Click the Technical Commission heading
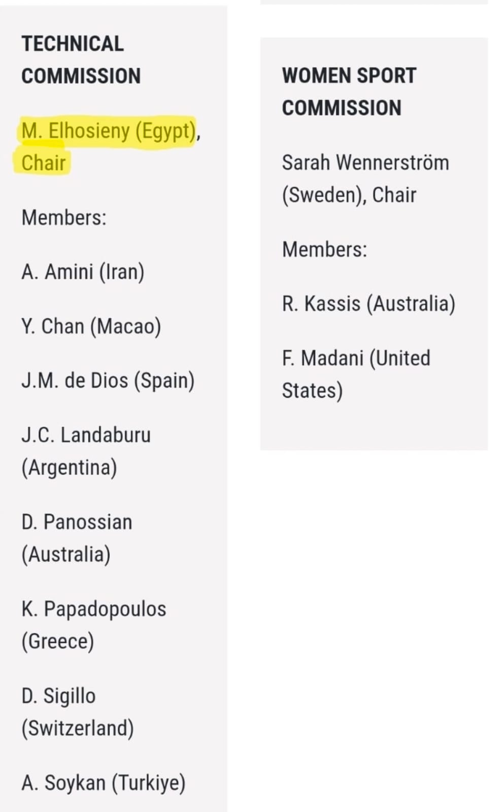The image size is (504, 812). click(x=81, y=60)
